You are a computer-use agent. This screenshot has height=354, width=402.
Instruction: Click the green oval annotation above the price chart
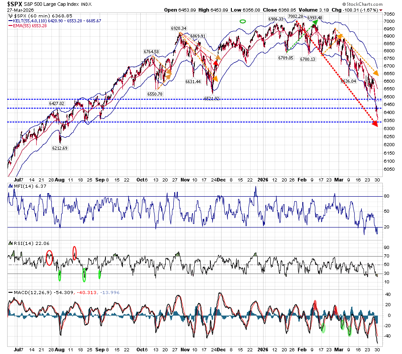click(x=243, y=21)
